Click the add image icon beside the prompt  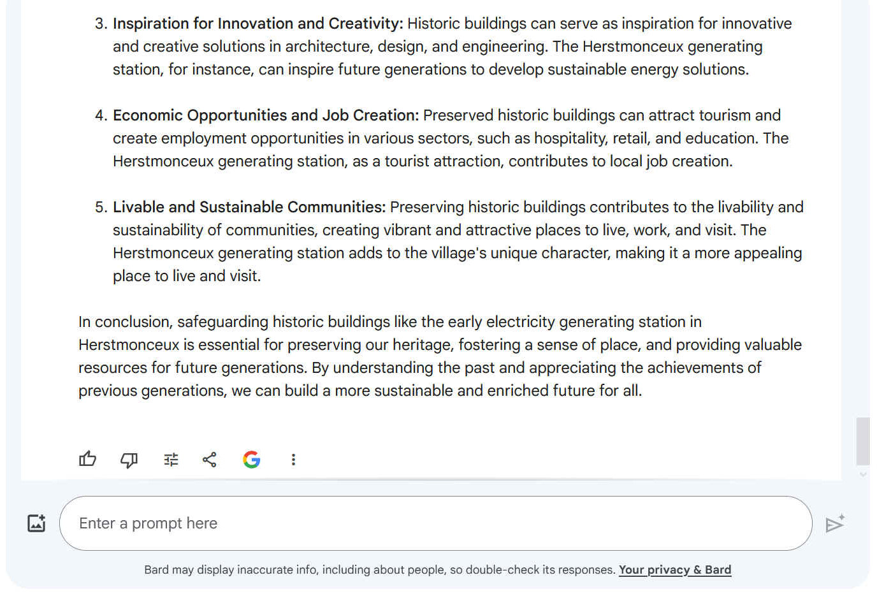[36, 523]
